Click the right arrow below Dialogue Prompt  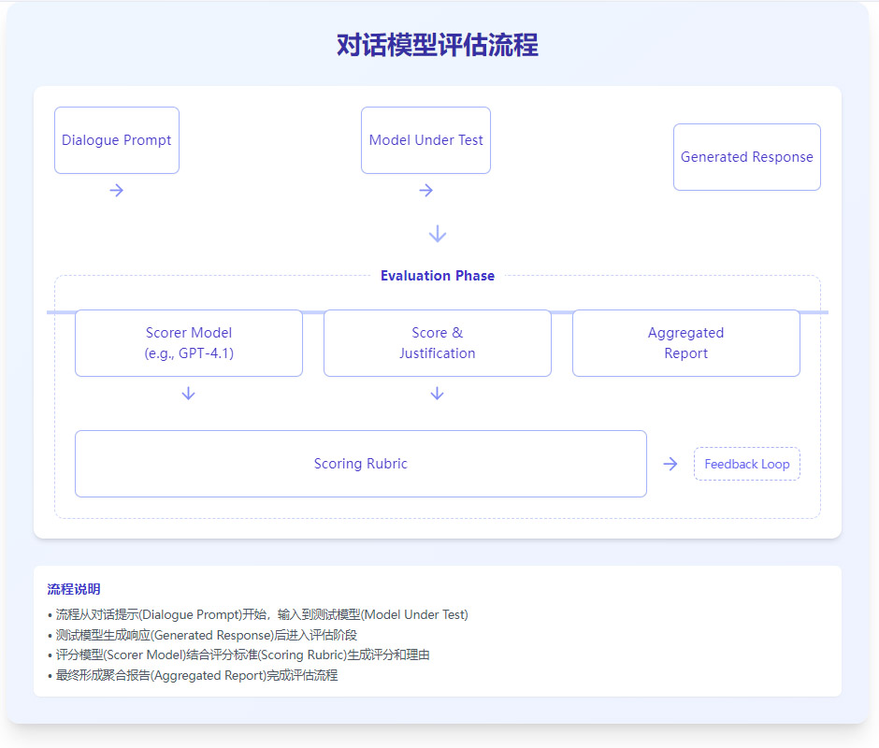point(116,191)
